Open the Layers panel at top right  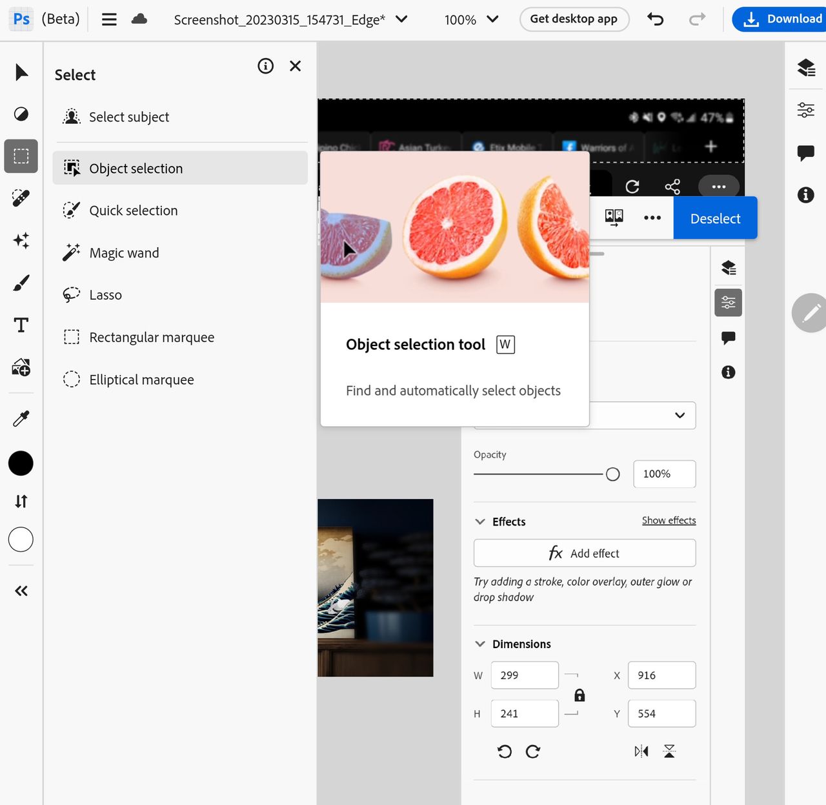806,67
